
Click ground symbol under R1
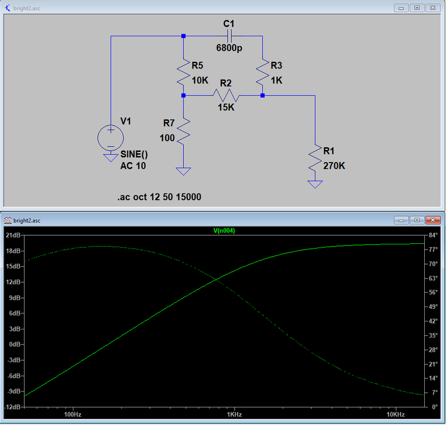(315, 184)
